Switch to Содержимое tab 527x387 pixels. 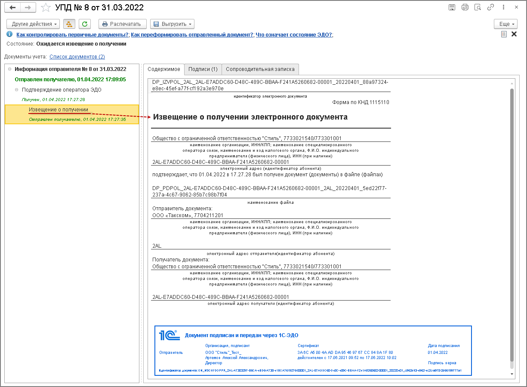[164, 69]
